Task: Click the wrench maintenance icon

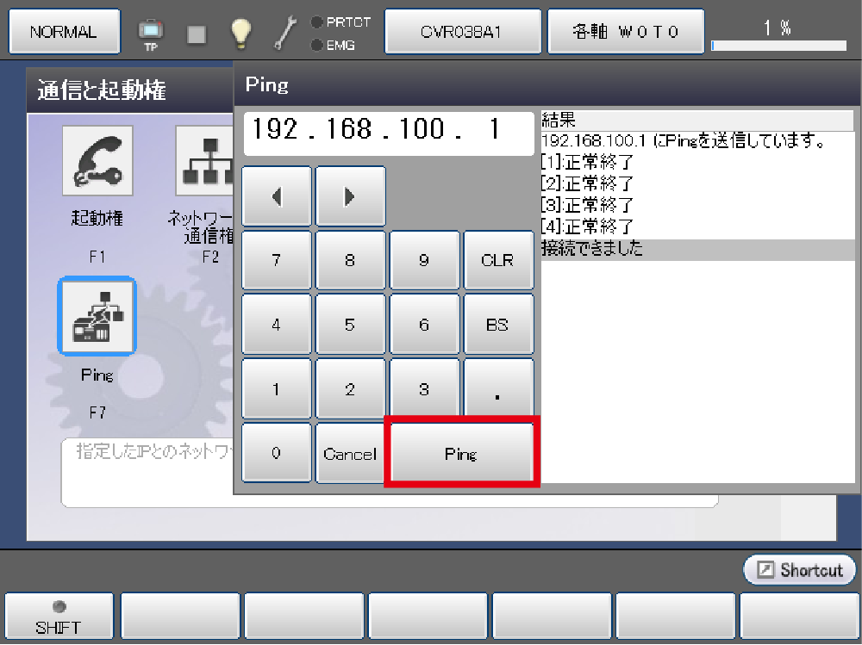Action: [x=285, y=33]
